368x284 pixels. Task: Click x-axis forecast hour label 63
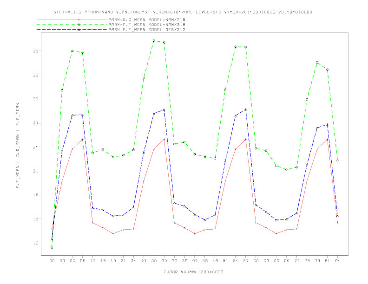(x=266, y=261)
